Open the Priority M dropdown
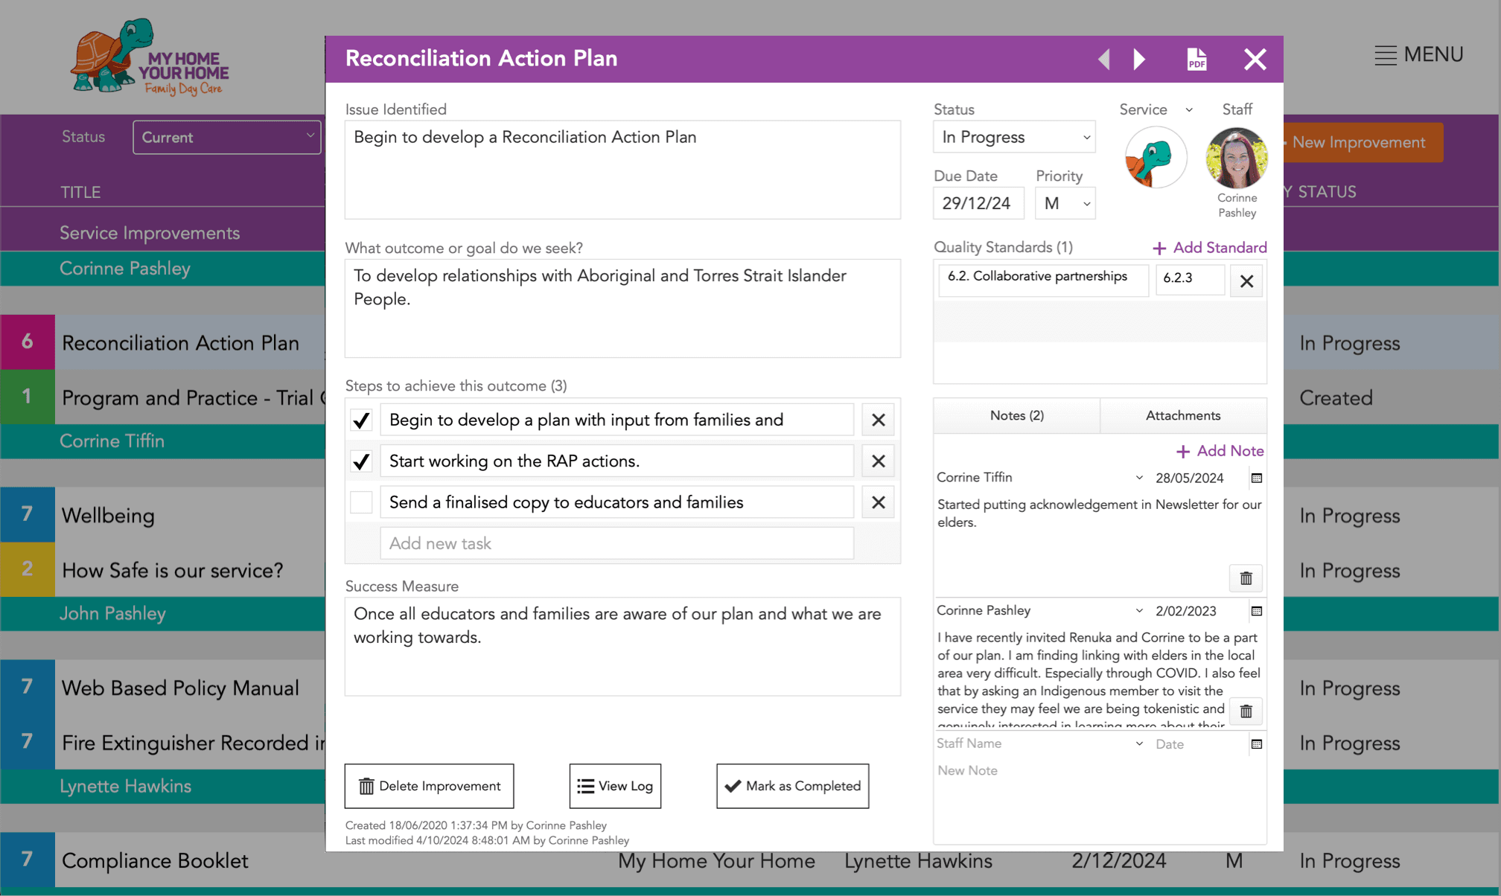 (x=1065, y=203)
